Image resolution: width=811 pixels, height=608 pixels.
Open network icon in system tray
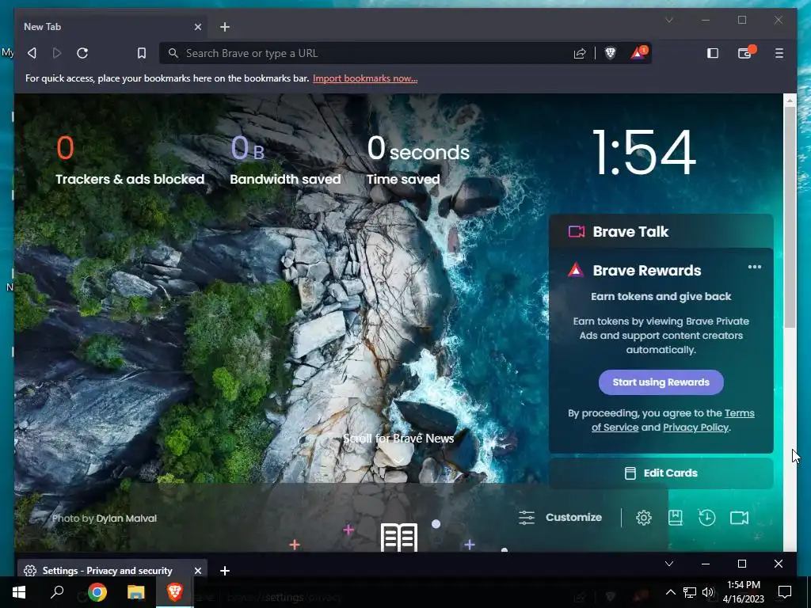(x=690, y=592)
